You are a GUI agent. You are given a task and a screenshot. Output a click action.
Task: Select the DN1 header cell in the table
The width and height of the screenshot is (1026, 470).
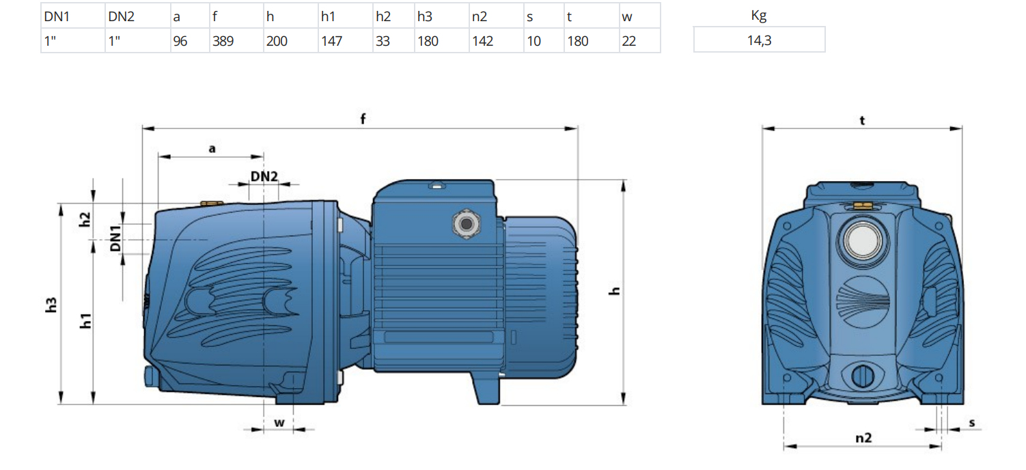point(73,16)
